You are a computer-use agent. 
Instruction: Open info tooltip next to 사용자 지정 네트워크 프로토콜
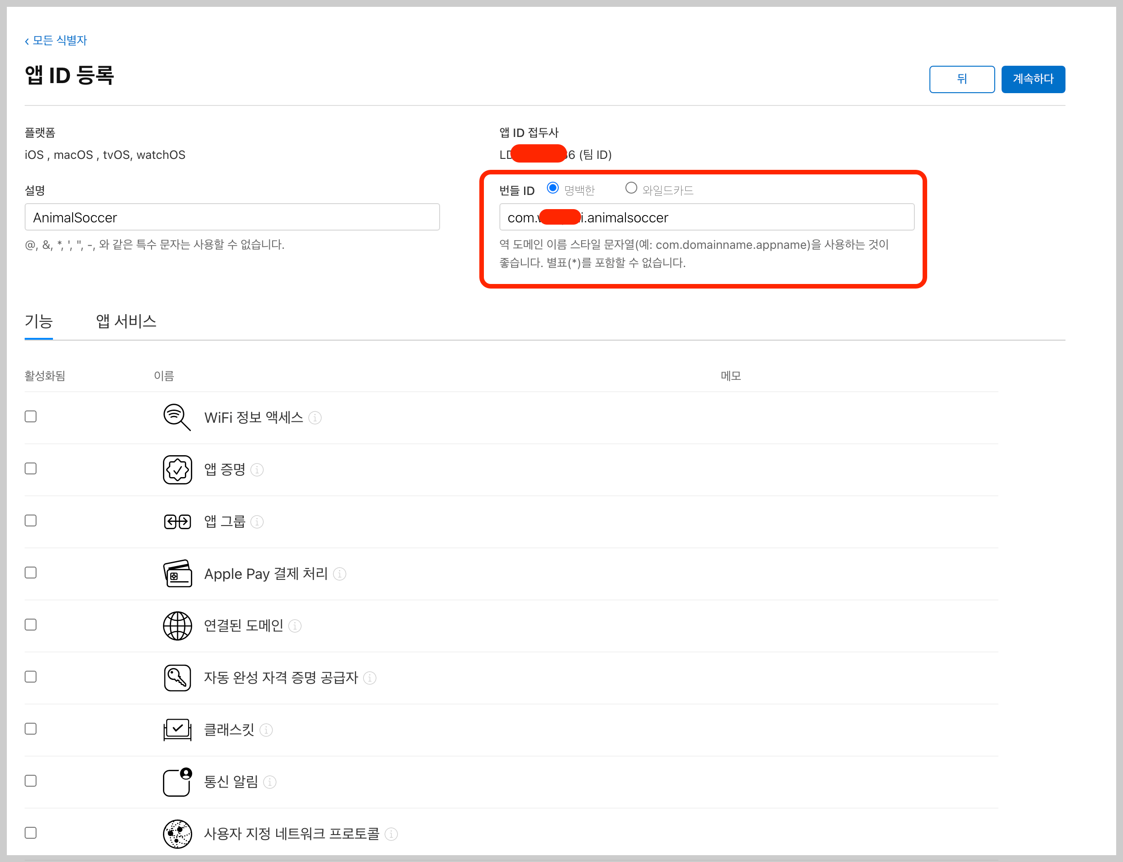click(x=391, y=834)
